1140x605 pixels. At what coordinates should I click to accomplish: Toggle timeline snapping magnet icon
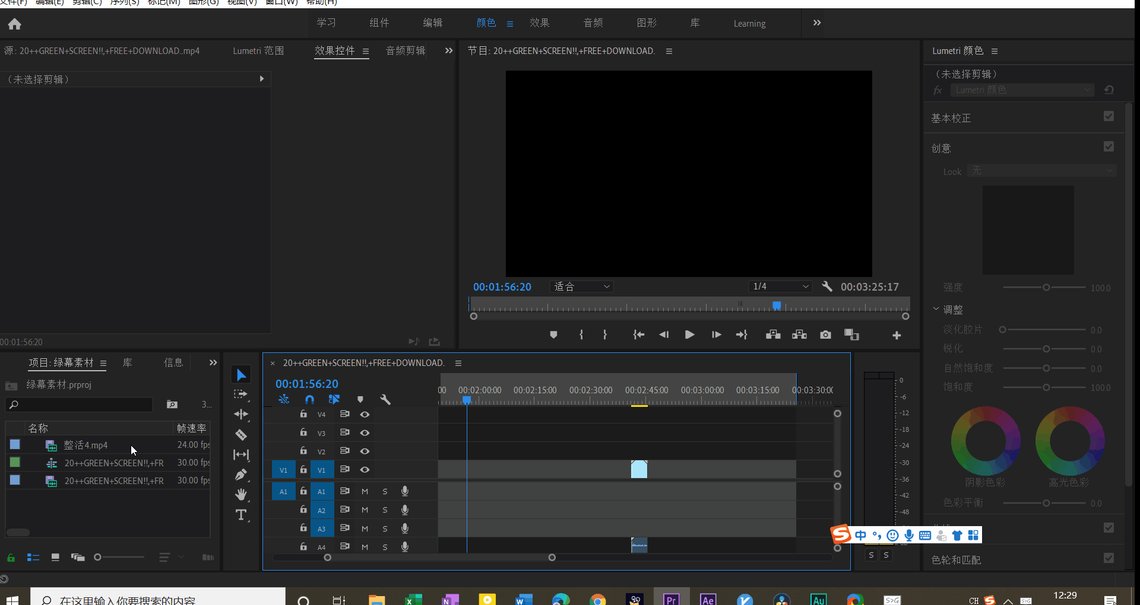[309, 400]
